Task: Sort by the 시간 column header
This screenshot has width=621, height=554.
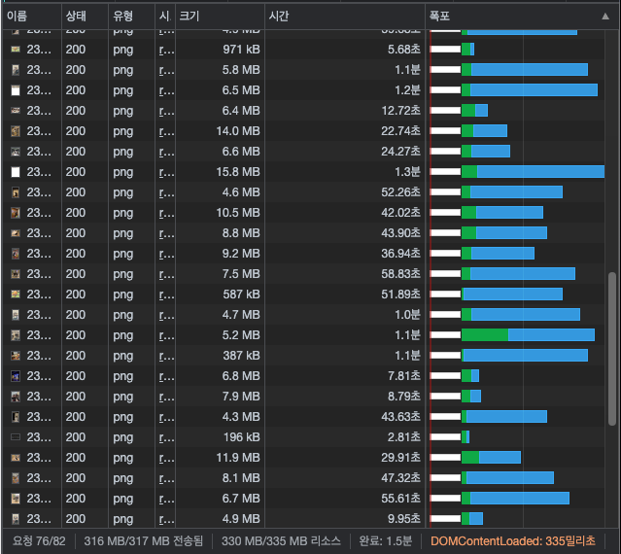Action: pyautogui.click(x=345, y=17)
